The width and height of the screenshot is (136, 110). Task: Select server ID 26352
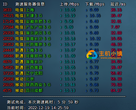tap(8, 45)
